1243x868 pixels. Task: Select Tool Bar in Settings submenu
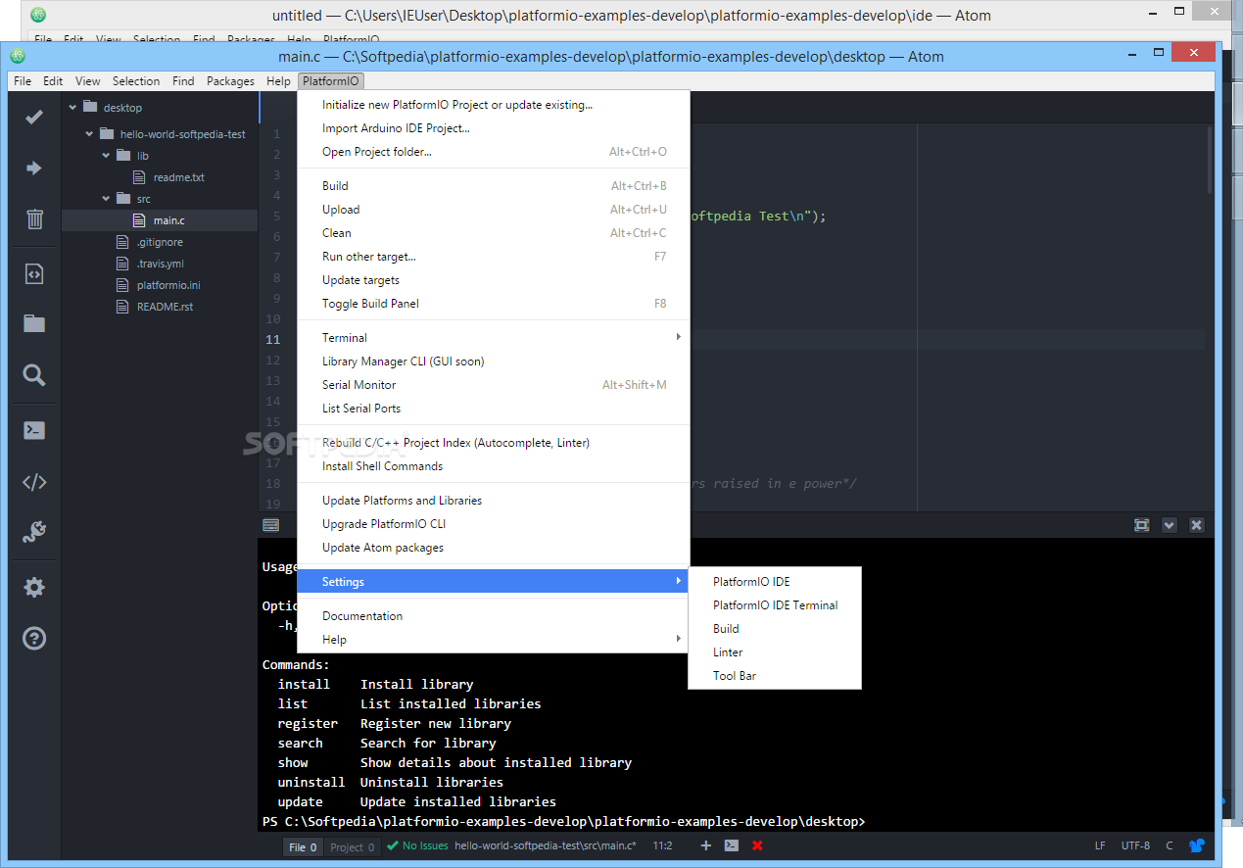click(775, 675)
